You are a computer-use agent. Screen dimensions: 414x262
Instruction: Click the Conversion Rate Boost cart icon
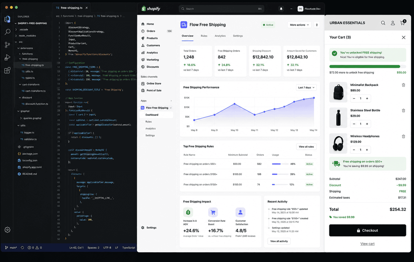point(213,212)
